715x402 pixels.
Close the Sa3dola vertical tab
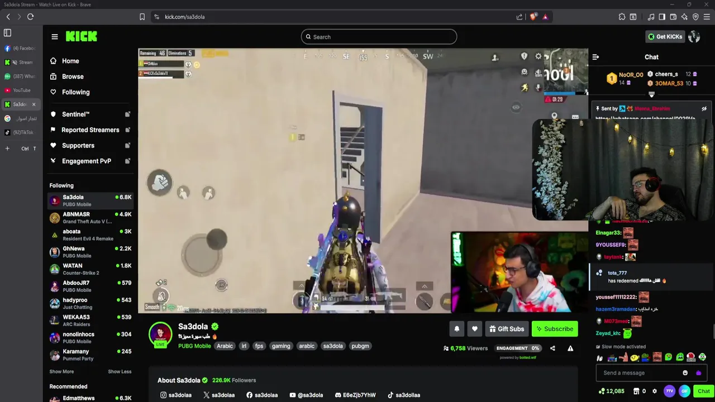[x=34, y=104]
